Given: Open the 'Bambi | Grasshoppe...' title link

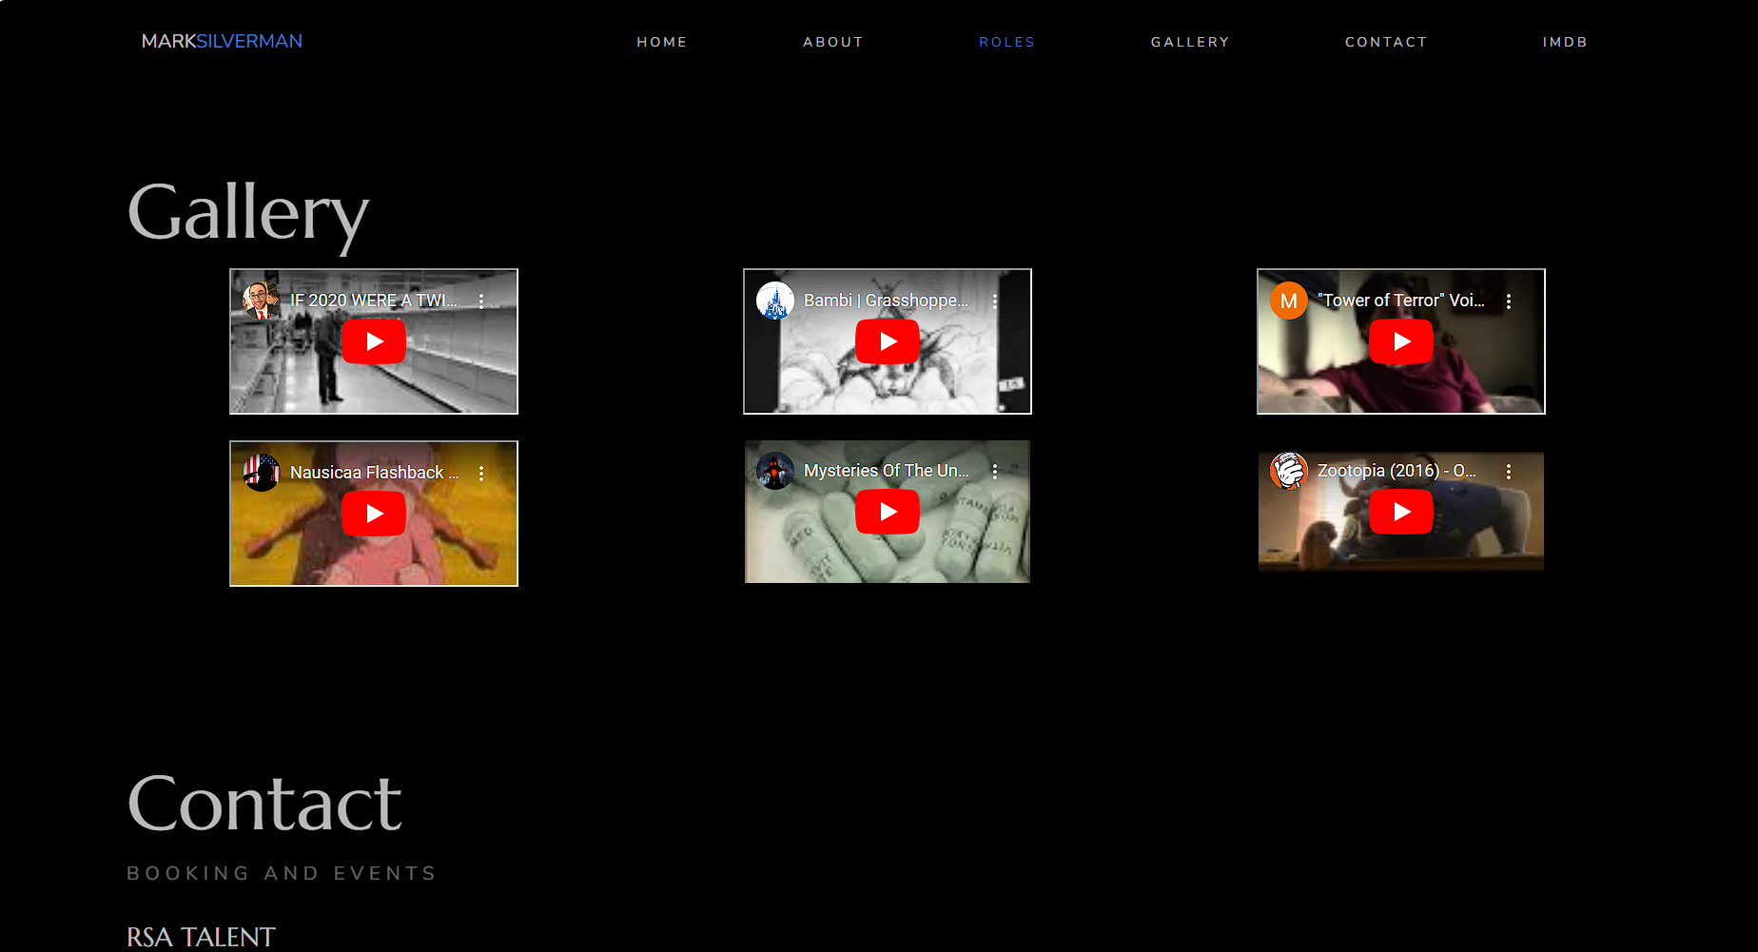Looking at the screenshot, I should [887, 301].
